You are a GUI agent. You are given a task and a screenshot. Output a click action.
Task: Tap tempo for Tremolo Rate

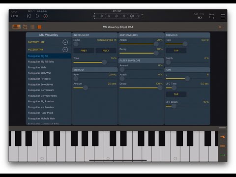pos(176,51)
